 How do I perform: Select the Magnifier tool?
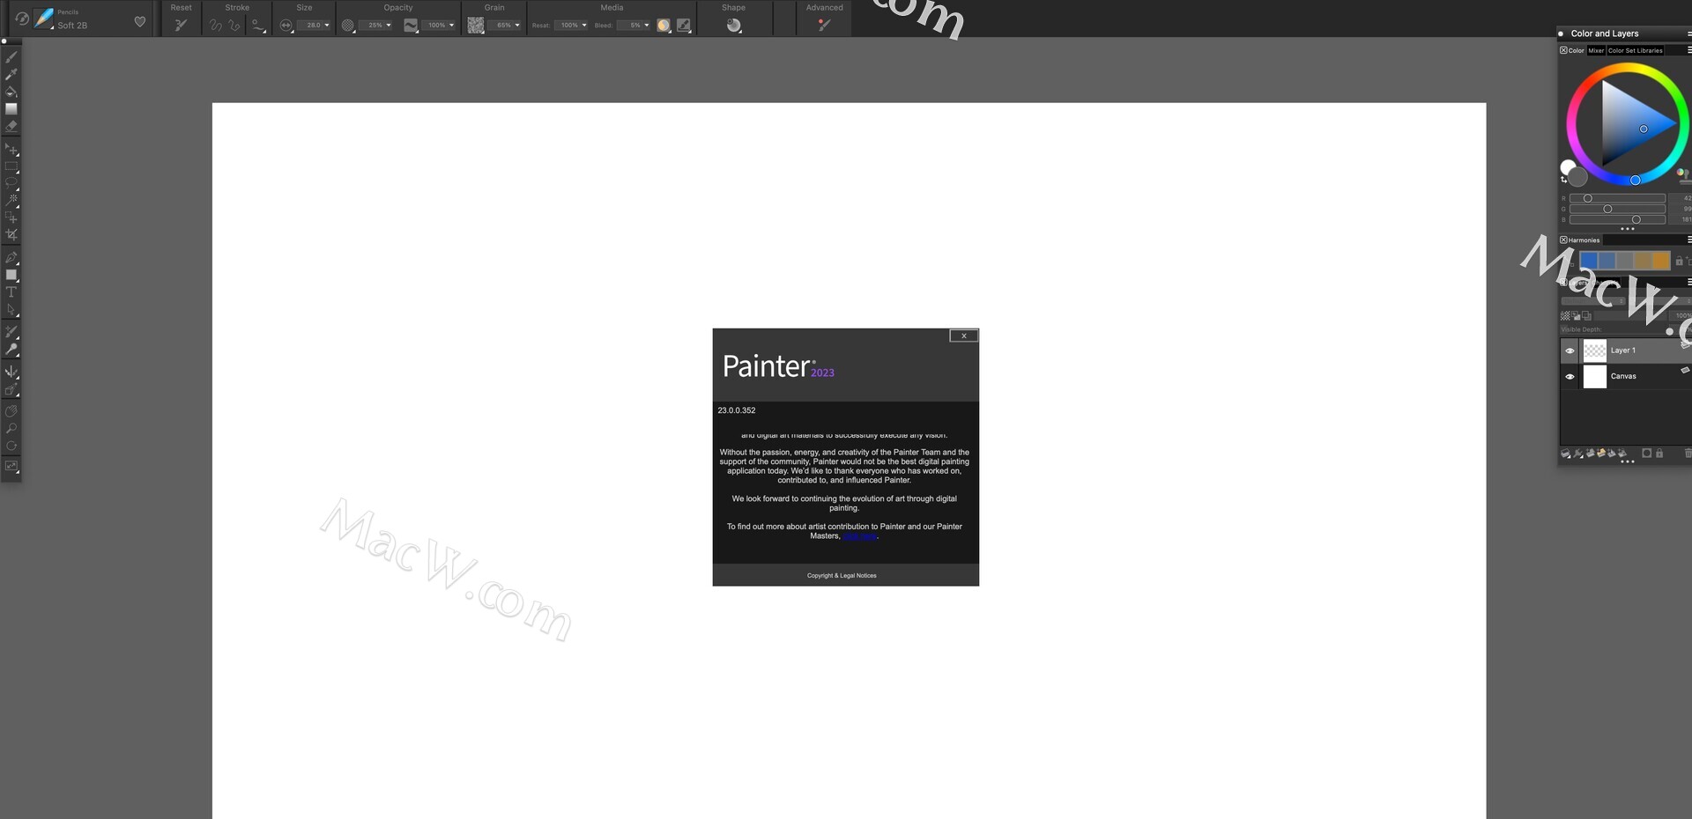click(x=11, y=429)
